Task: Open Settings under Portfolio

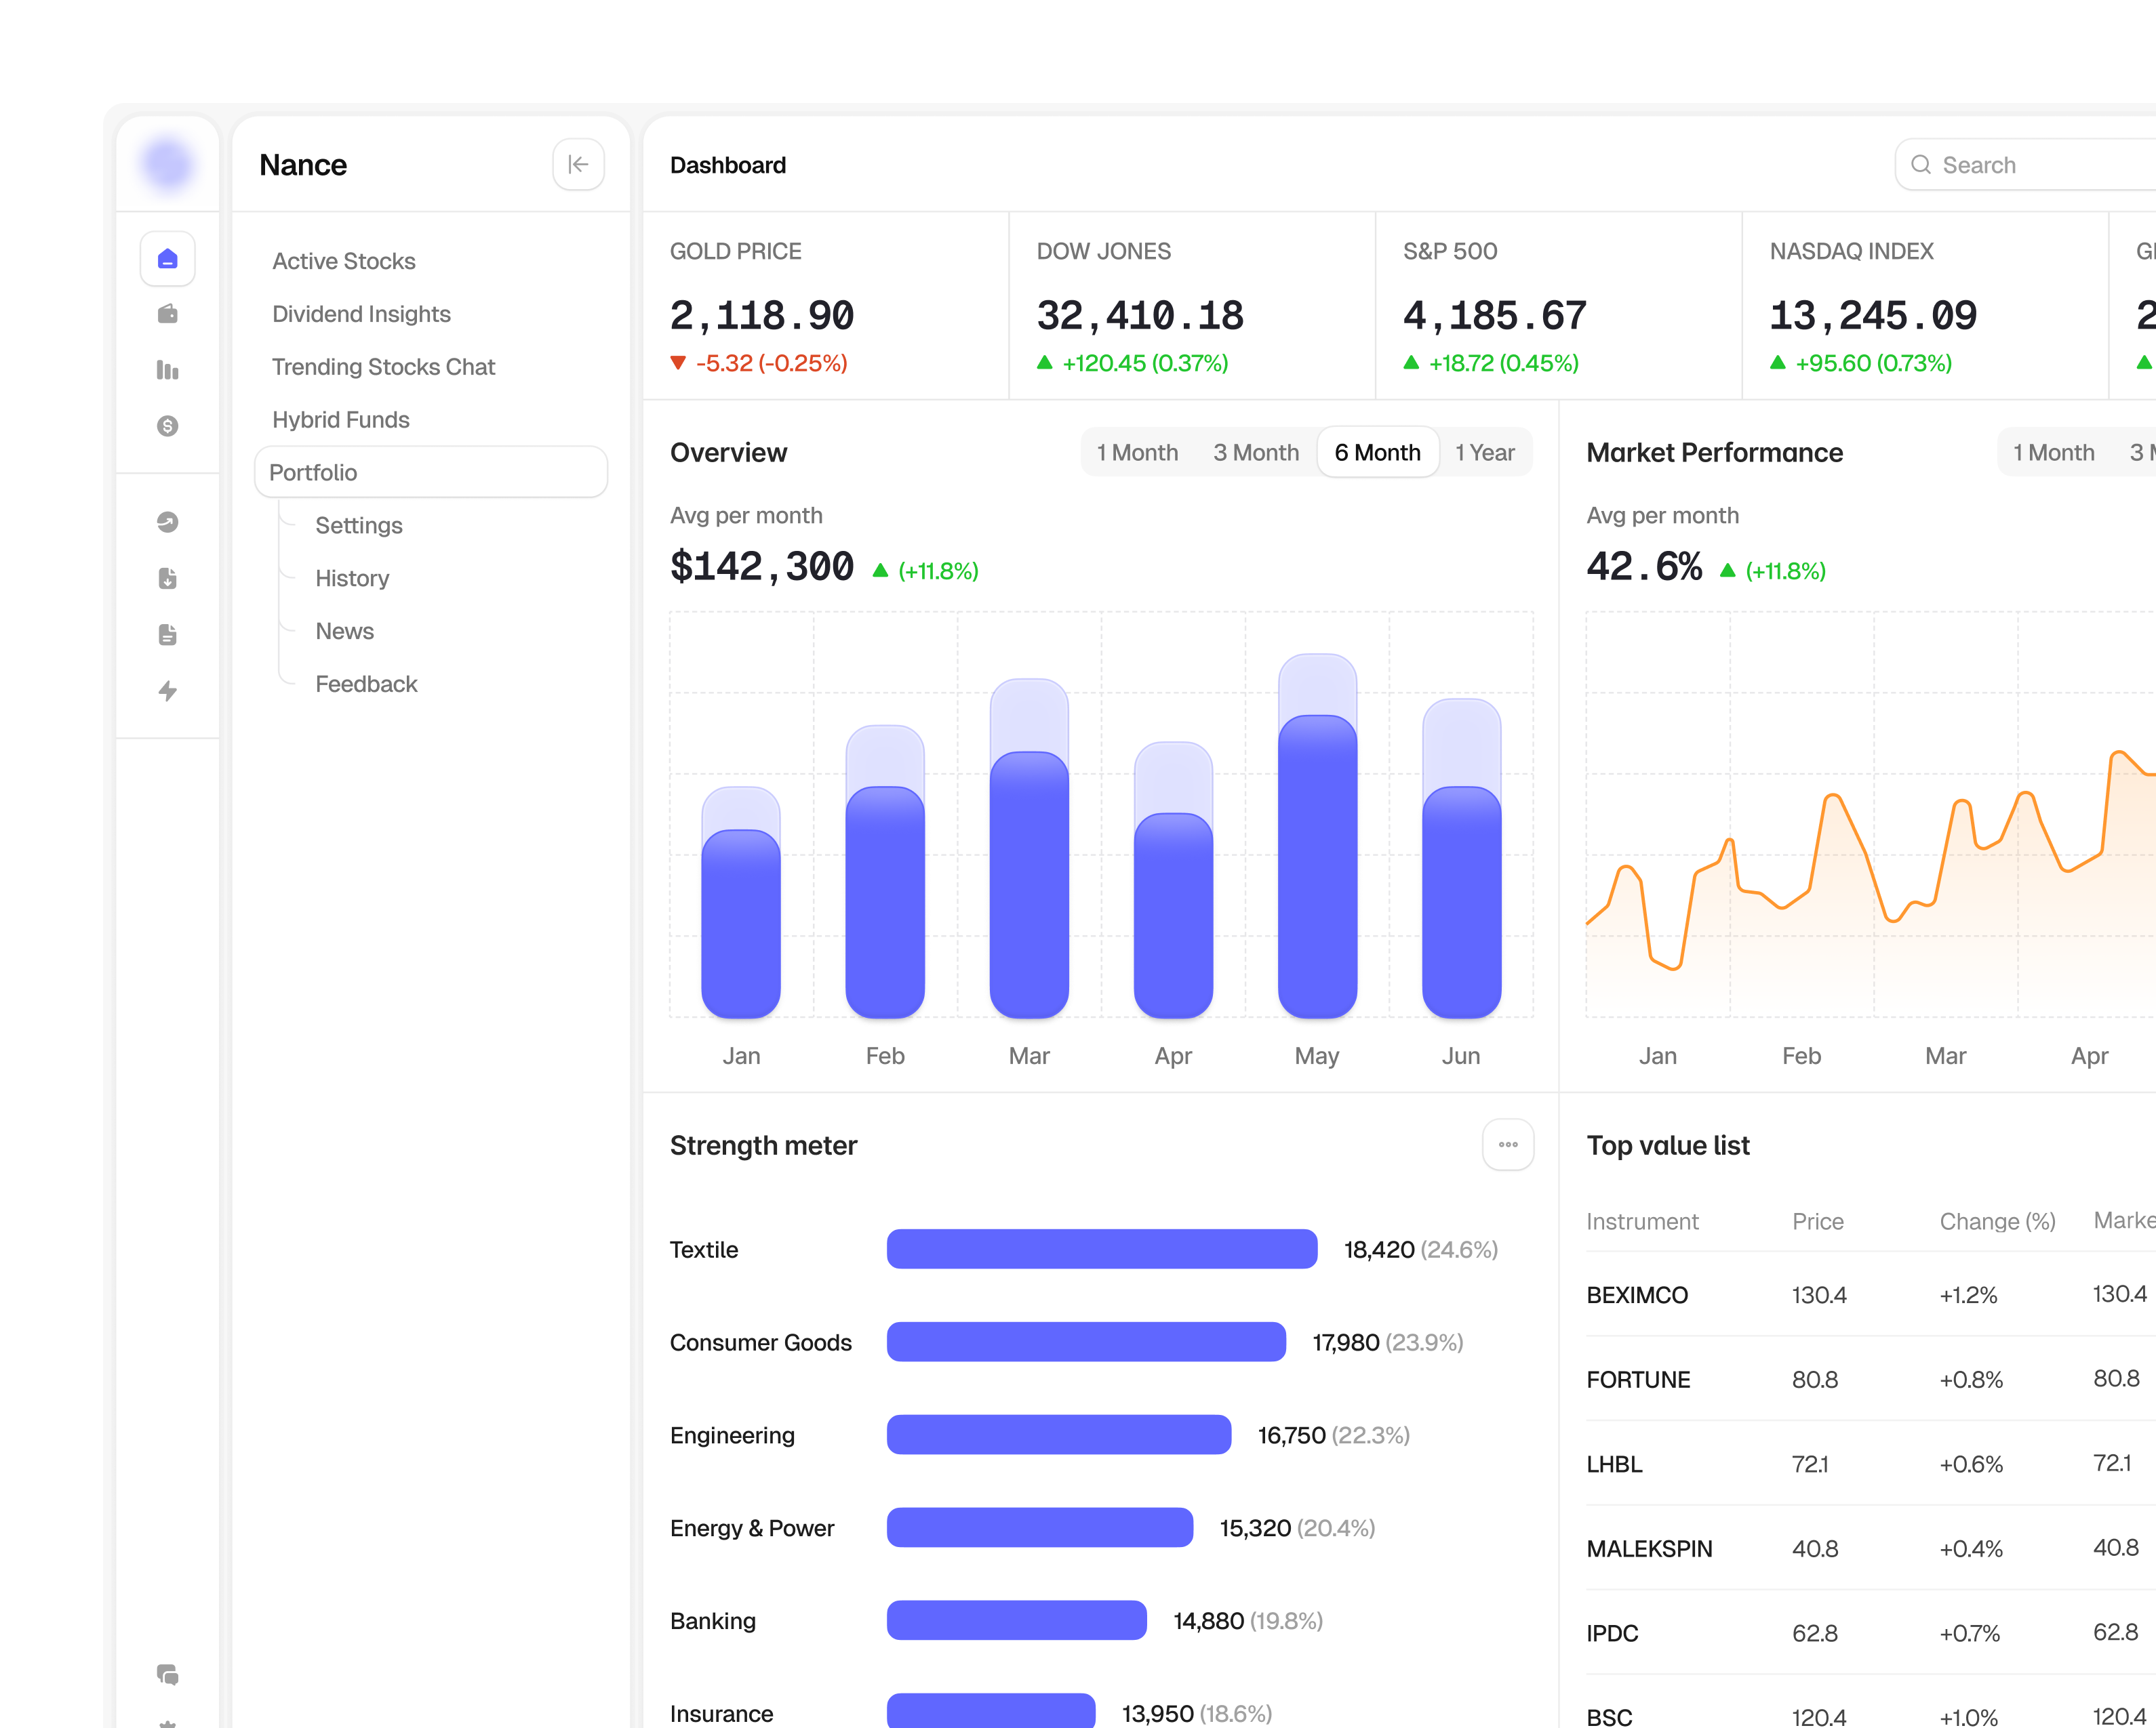Action: point(359,526)
